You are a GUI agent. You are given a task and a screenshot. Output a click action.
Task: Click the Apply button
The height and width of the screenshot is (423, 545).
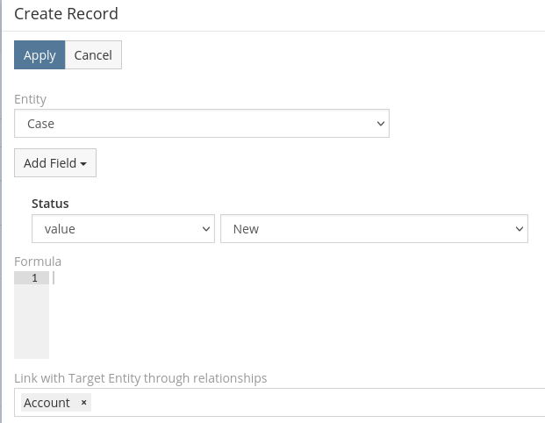coord(39,55)
